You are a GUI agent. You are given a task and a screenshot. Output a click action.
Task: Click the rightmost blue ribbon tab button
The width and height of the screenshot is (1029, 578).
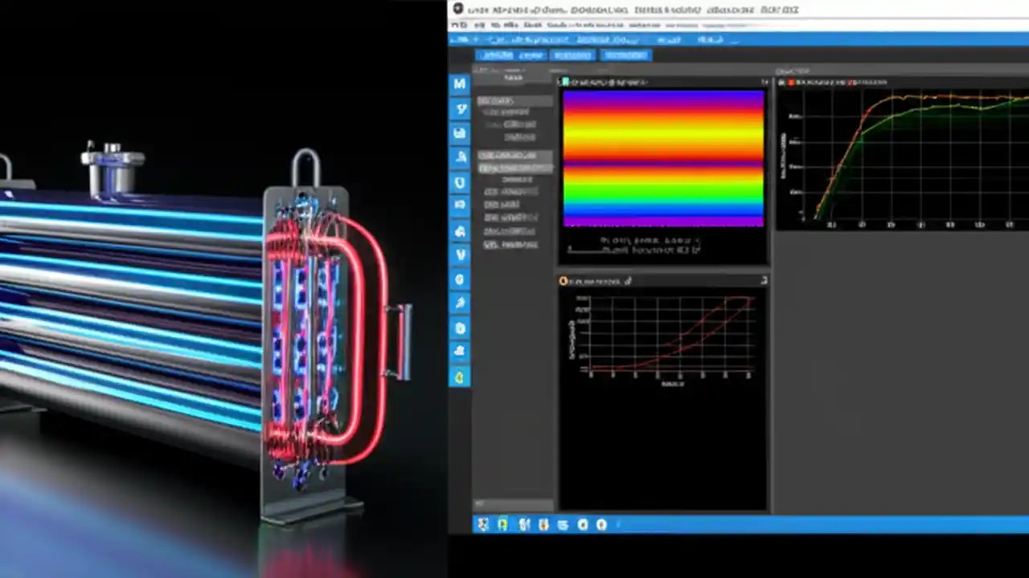tap(625, 55)
